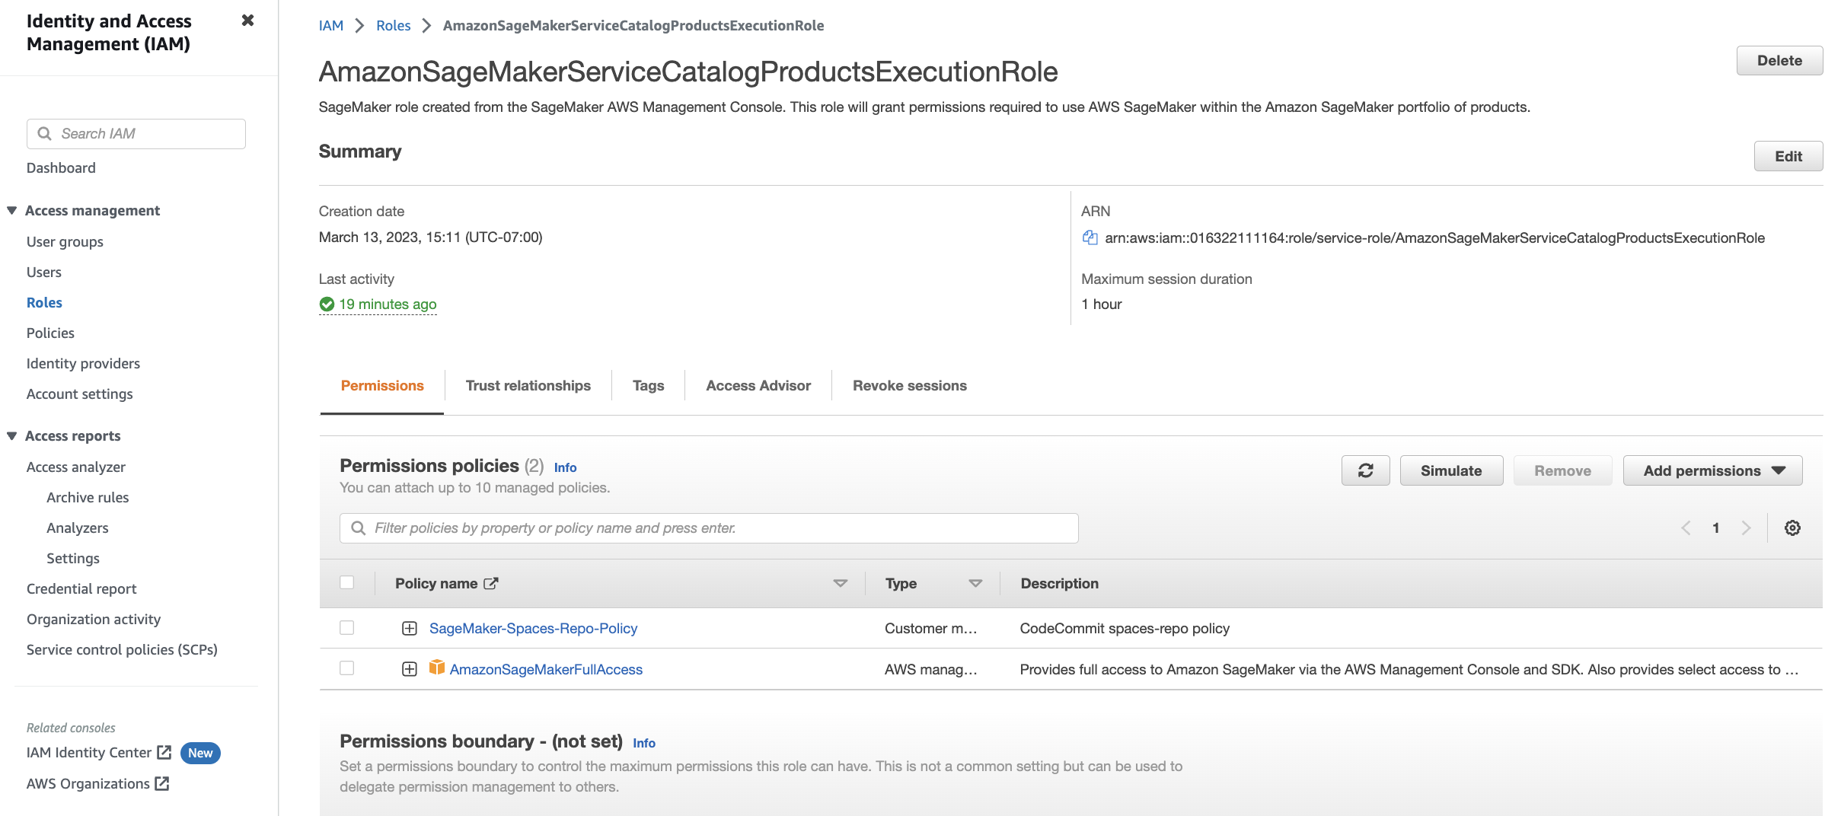Focus the Search IAM field
Viewport: 1841px width, 816px height.
tap(136, 134)
